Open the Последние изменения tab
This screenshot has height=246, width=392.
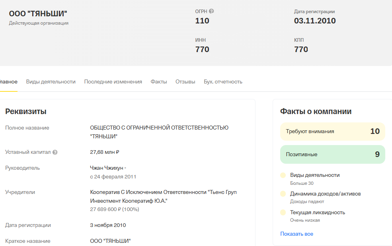[113, 82]
